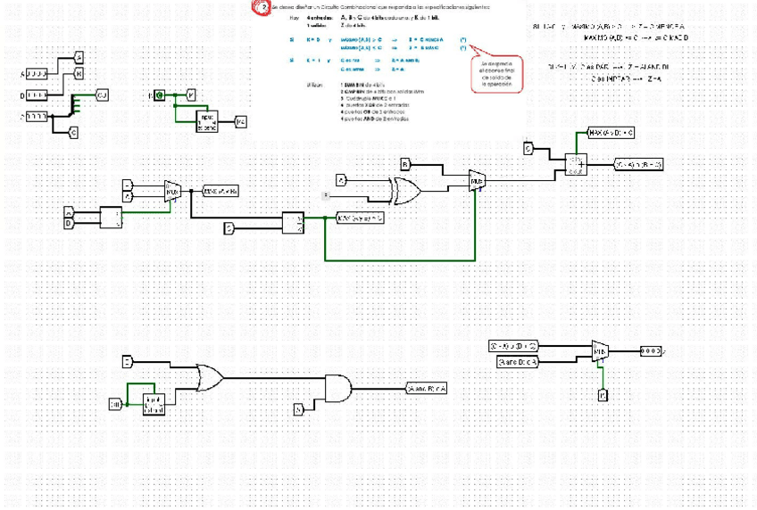757x510 pixels.
Task: Select the AND gate in the bottom circuit
Action: (x=338, y=388)
